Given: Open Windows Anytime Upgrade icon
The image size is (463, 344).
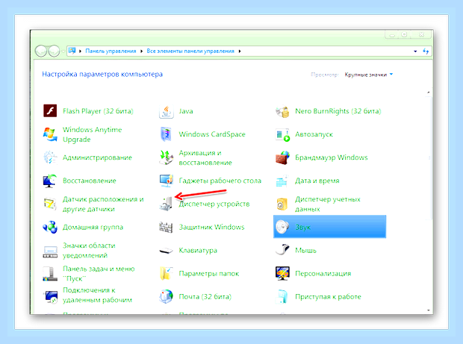Looking at the screenshot, I should click(50, 134).
